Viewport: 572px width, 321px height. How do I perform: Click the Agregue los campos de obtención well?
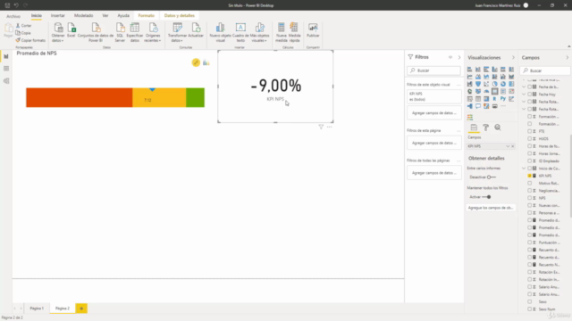click(x=491, y=208)
